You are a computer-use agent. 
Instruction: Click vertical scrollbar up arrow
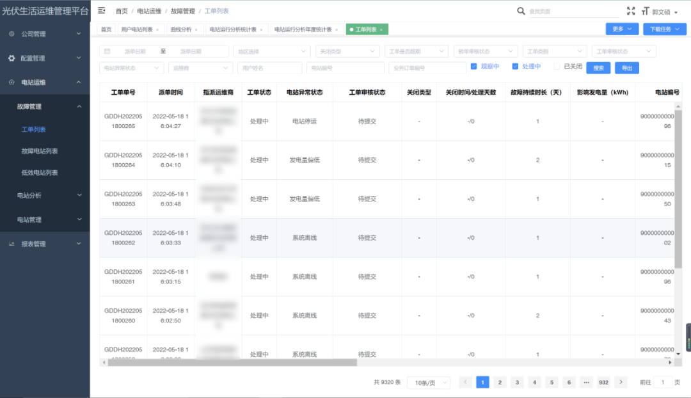coord(678,106)
